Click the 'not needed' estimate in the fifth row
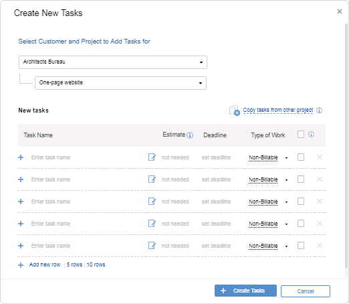This screenshot has width=349, height=304. point(175,246)
